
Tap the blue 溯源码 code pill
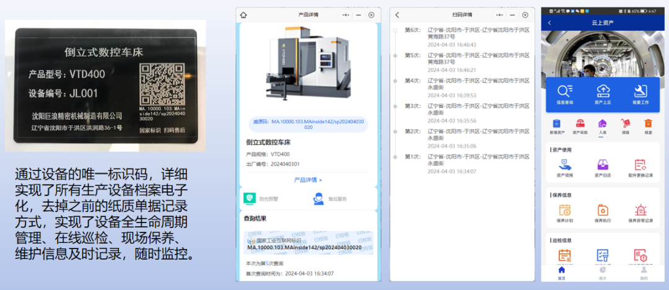click(308, 125)
